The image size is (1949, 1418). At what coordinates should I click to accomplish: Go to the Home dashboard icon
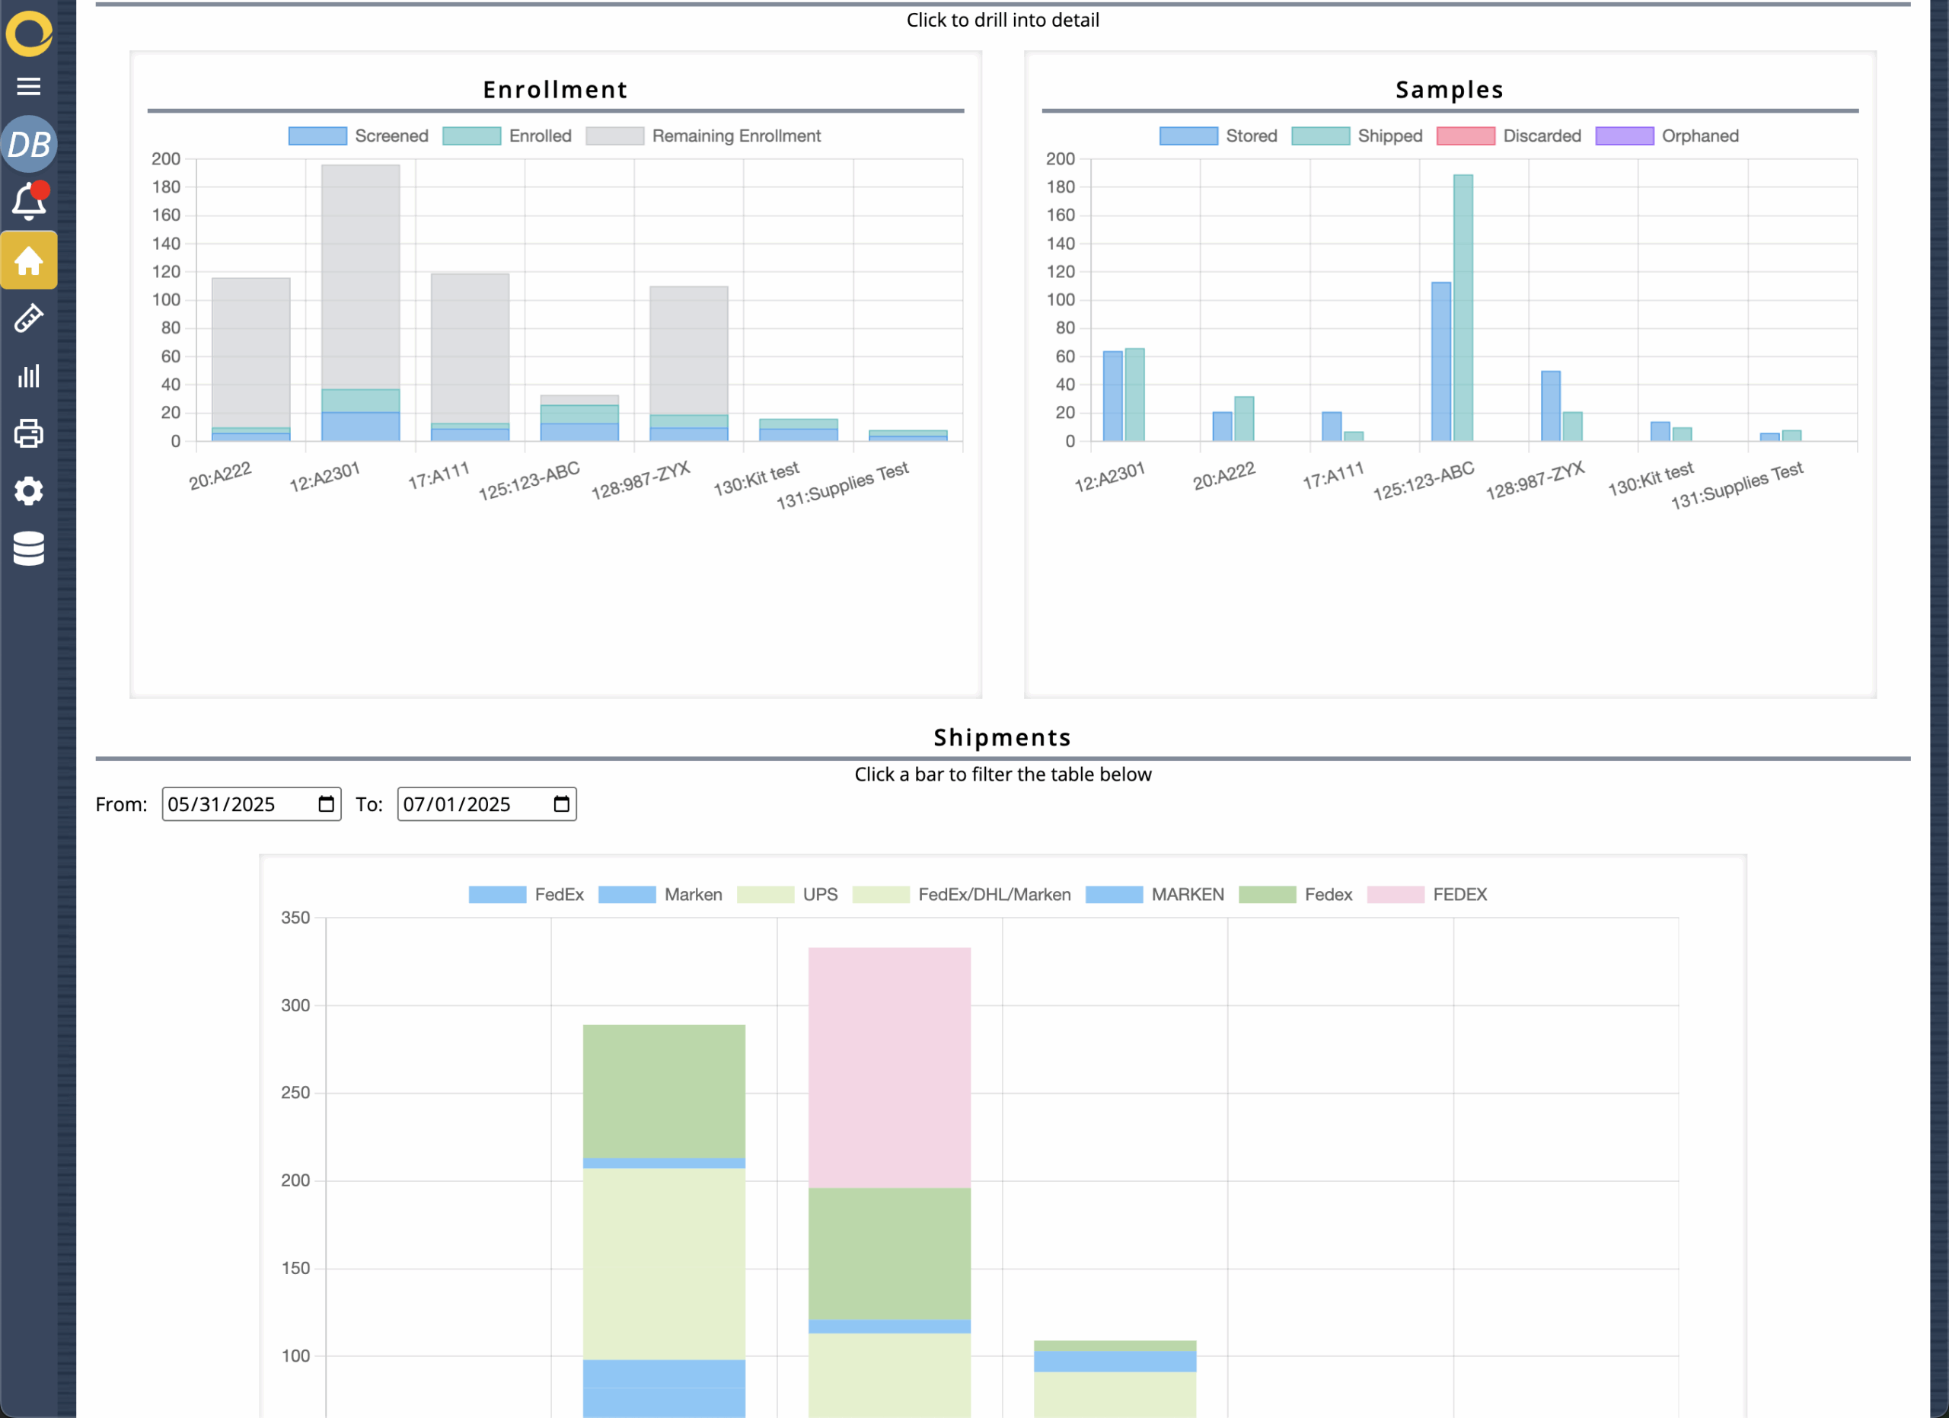[x=28, y=260]
